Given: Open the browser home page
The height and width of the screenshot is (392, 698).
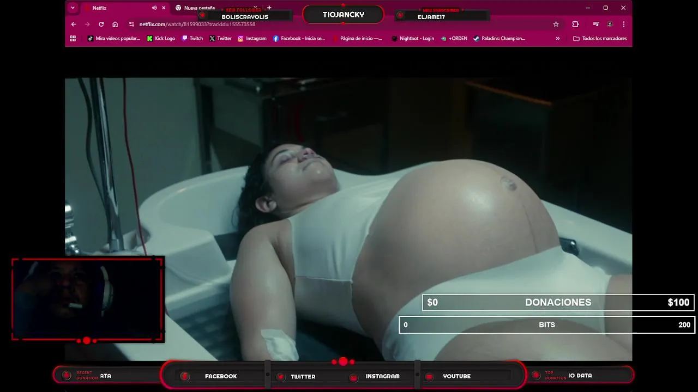Looking at the screenshot, I should tap(115, 24).
